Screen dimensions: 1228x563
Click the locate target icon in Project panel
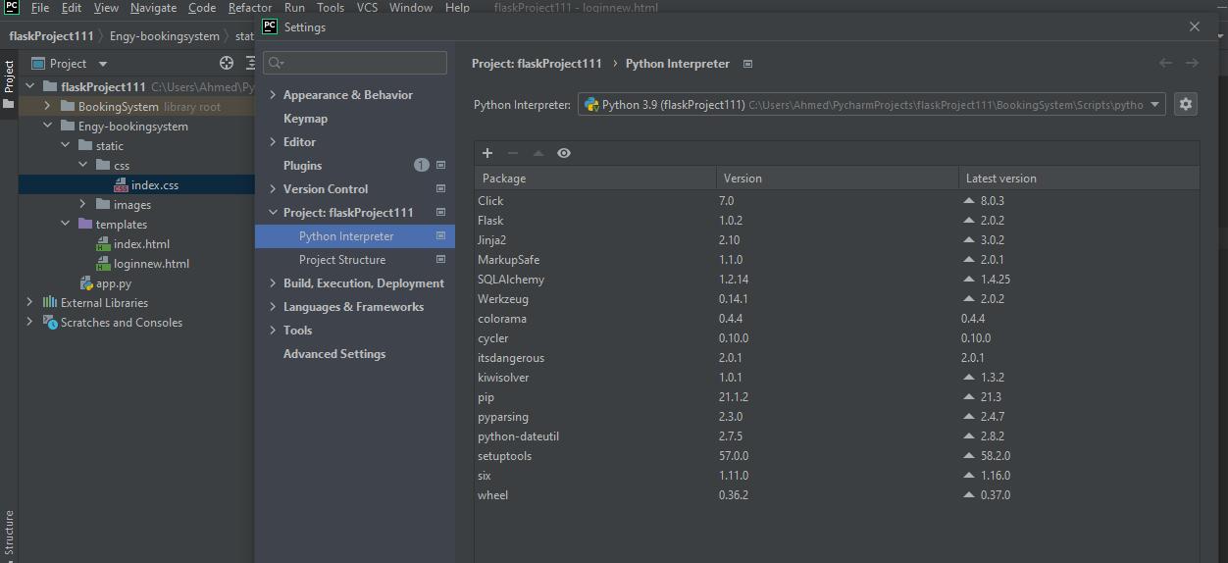point(227,63)
